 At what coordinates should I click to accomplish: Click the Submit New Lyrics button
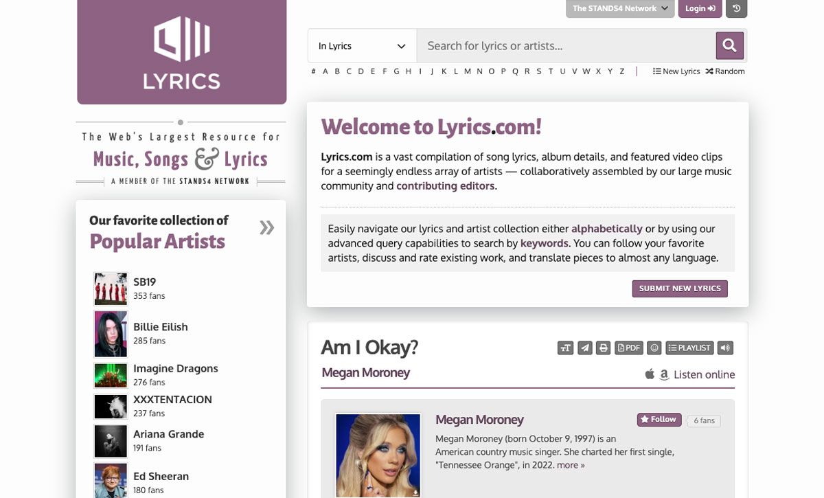[x=680, y=288]
